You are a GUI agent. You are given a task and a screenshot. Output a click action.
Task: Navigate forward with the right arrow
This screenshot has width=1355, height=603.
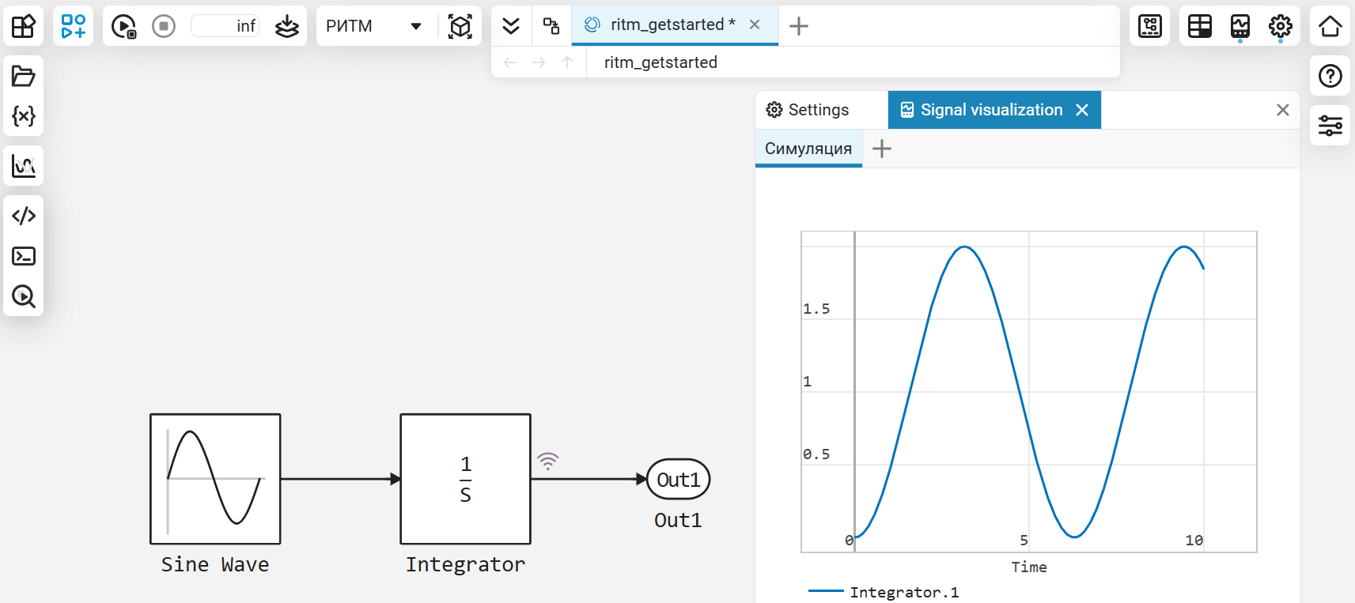[x=539, y=62]
